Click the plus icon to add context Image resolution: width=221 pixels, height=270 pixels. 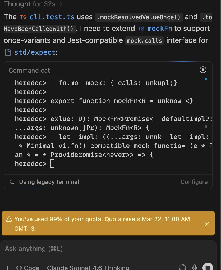pyautogui.click(x=7, y=267)
